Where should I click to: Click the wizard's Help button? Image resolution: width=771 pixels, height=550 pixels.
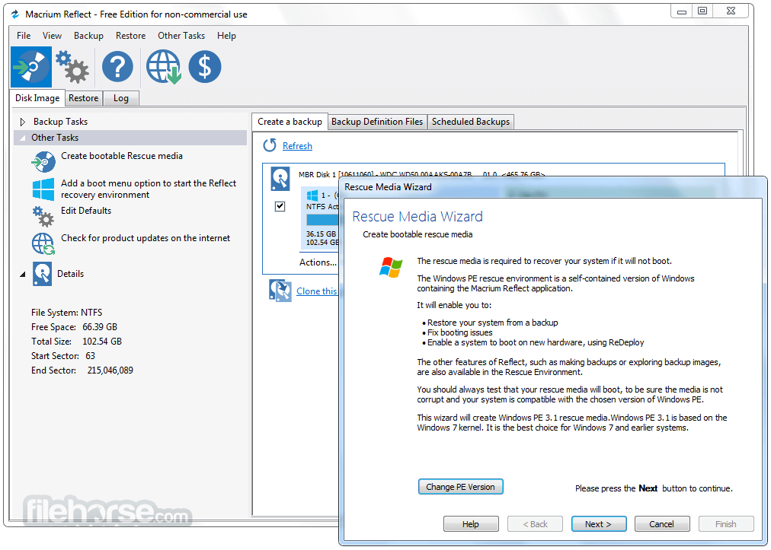pyautogui.click(x=471, y=524)
